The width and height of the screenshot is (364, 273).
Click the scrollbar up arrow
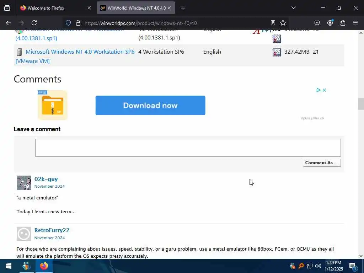(x=361, y=33)
